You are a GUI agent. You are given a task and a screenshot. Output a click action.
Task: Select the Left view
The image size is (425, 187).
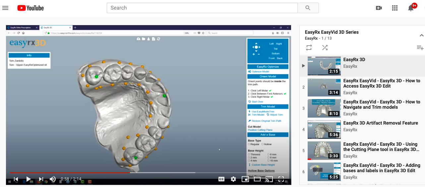[x=272, y=44]
